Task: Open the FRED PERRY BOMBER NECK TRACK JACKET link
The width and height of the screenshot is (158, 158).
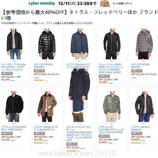Action: pyautogui.click(x=111, y=68)
